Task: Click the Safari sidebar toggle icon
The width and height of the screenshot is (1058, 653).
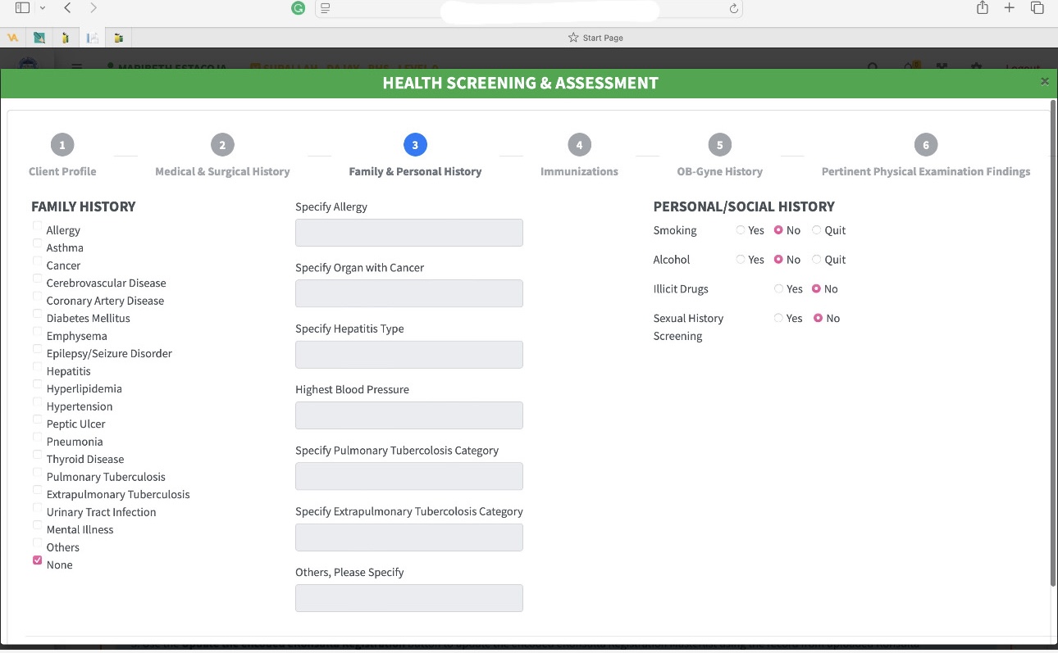Action: 22,8
